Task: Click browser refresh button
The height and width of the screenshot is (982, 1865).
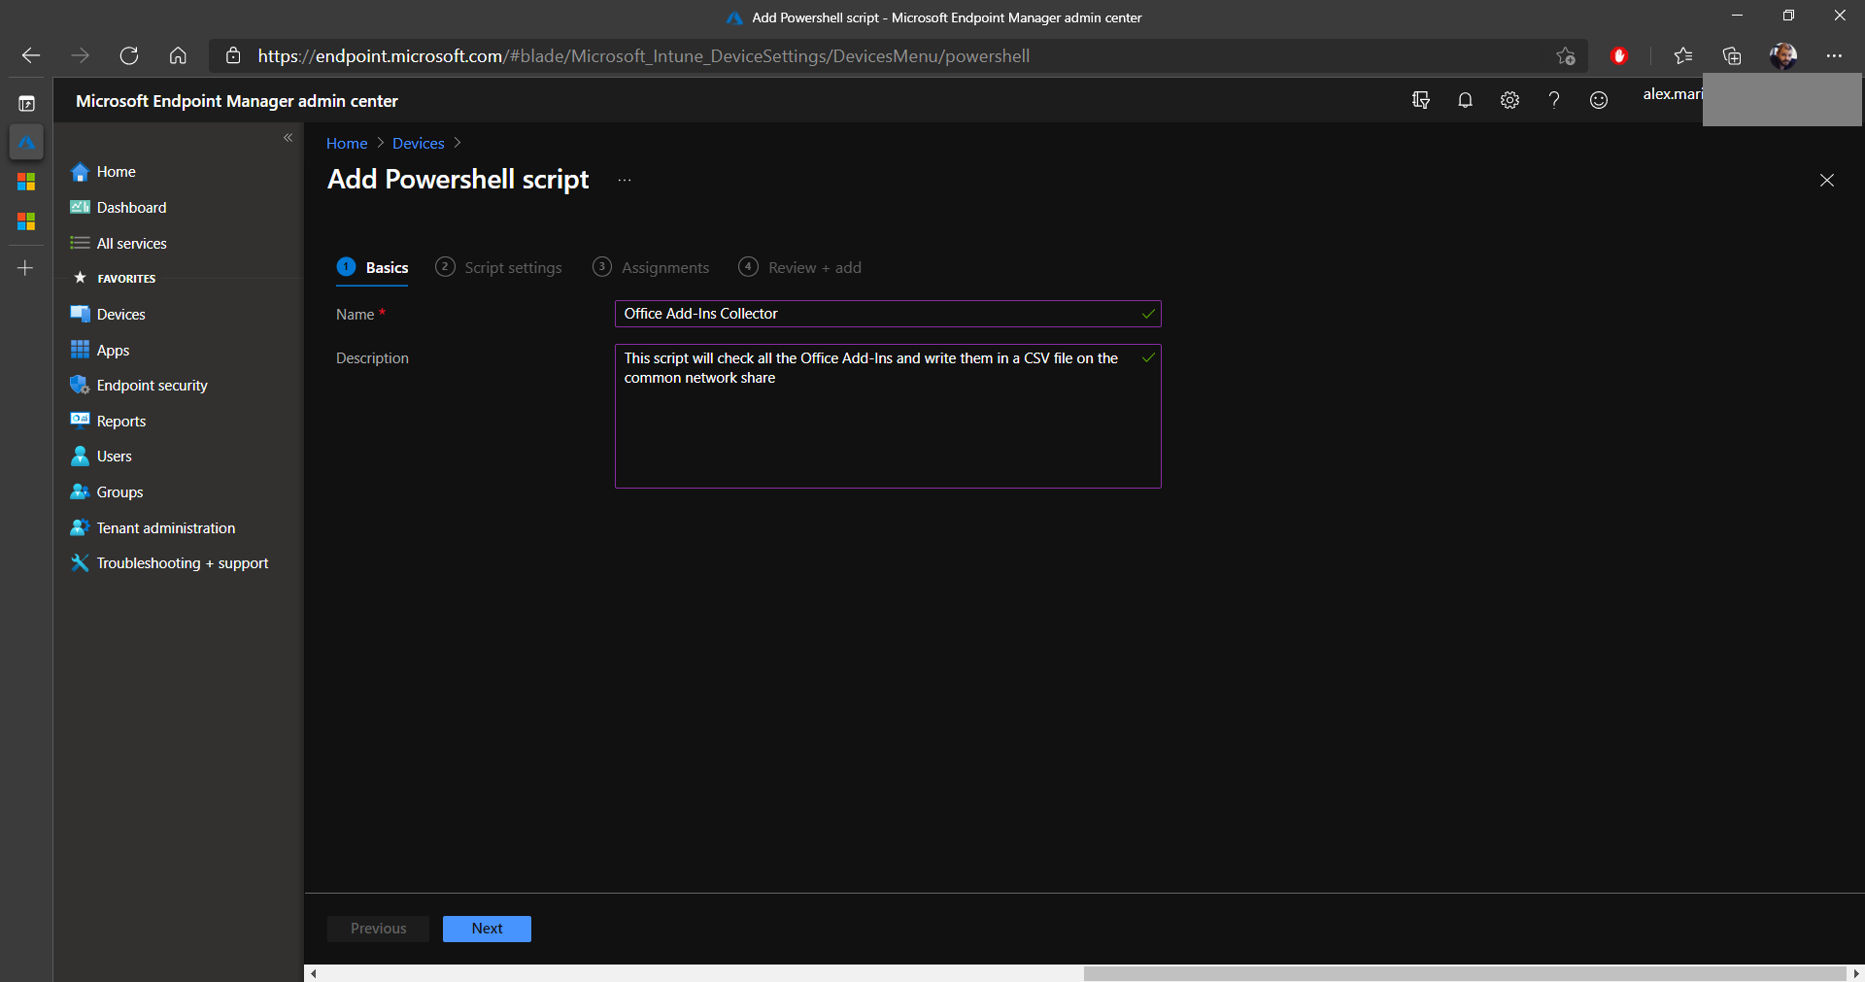Action: tap(129, 55)
